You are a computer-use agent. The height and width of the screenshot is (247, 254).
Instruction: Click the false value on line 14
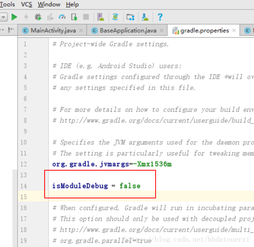click(x=130, y=186)
